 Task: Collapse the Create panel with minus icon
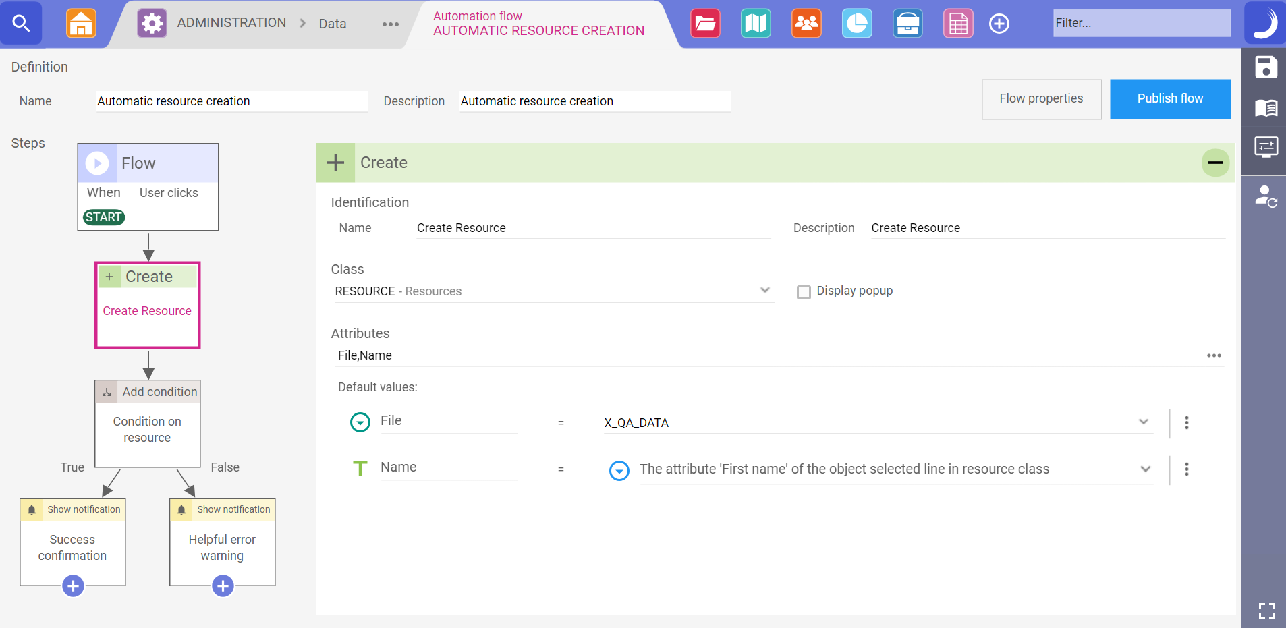tap(1215, 163)
